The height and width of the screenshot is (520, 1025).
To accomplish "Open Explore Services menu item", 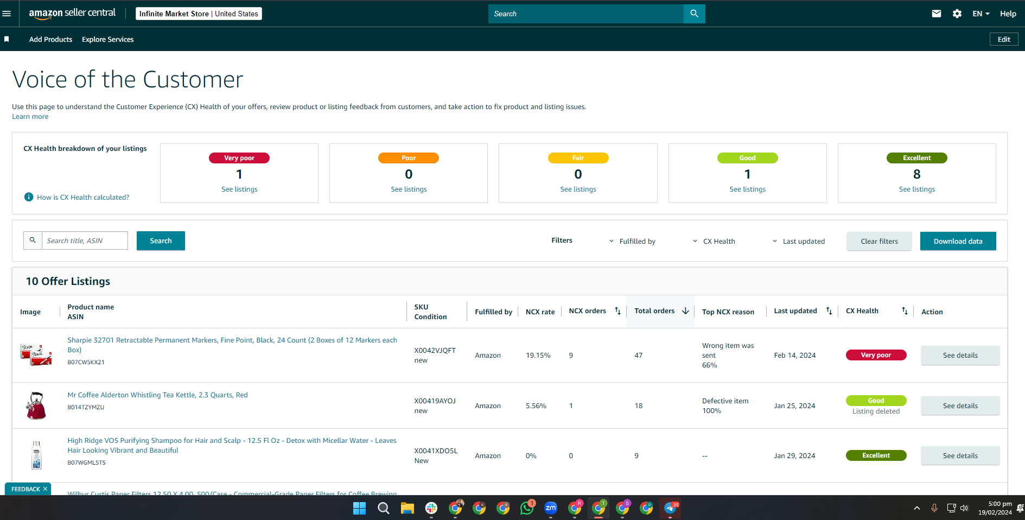I will [107, 39].
